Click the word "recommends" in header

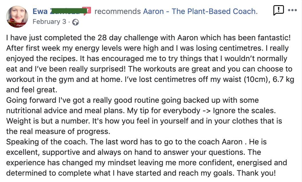[118, 11]
